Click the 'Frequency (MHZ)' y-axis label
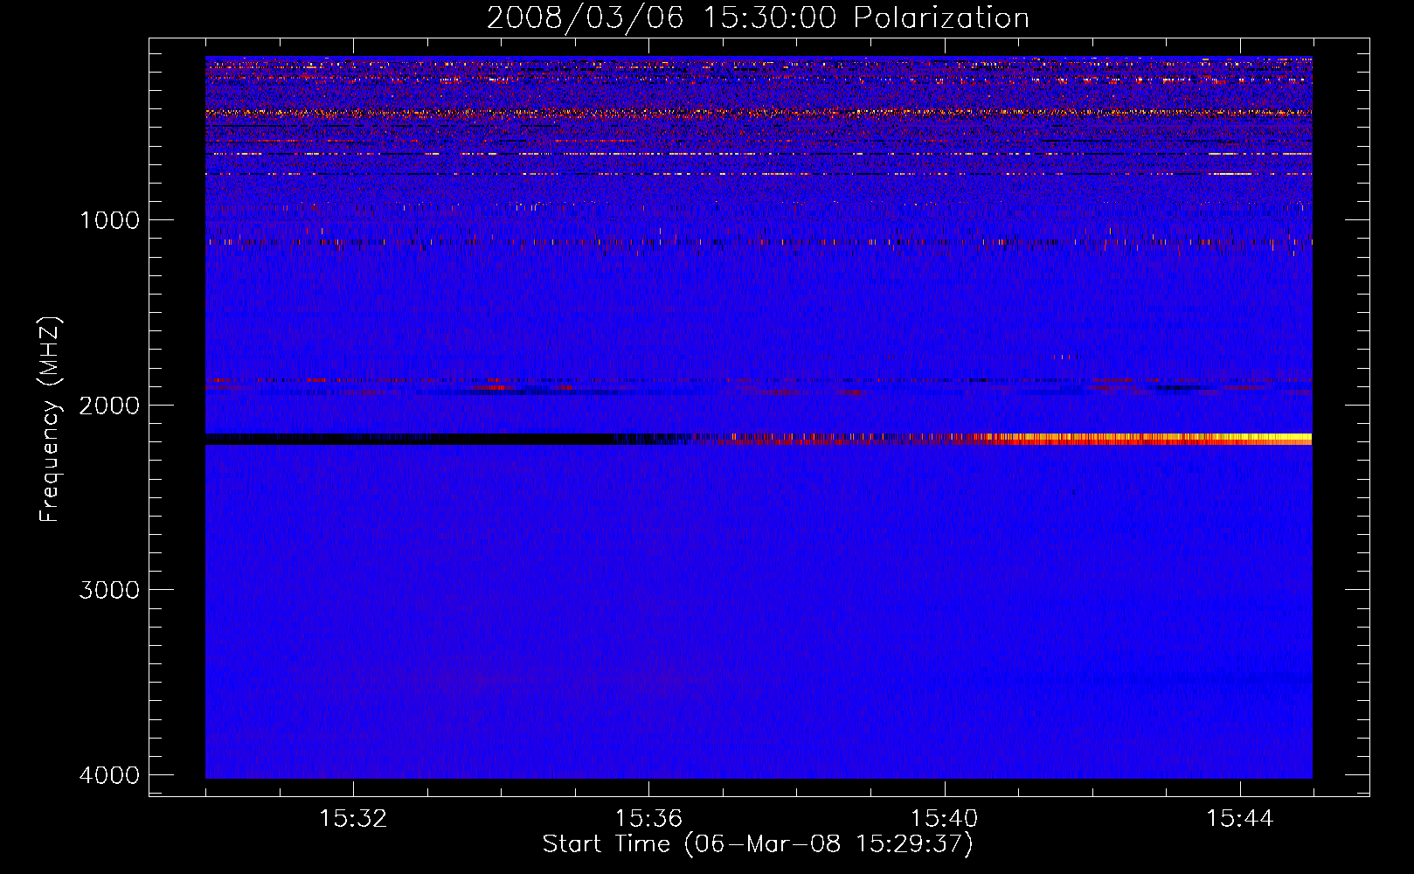 tap(50, 420)
